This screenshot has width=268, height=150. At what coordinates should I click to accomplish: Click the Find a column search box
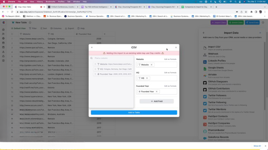(x=113, y=58)
